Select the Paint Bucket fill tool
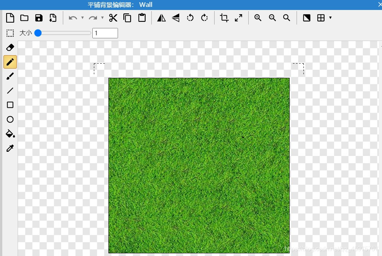 (x=10, y=134)
